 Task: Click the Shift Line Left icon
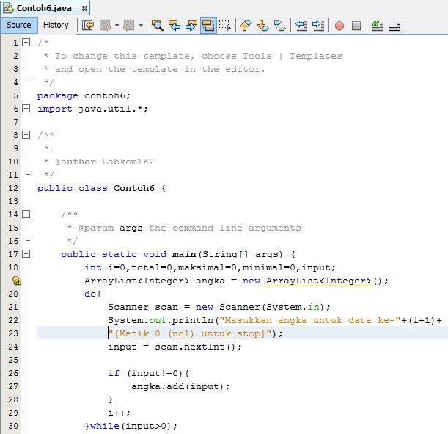coord(301,26)
